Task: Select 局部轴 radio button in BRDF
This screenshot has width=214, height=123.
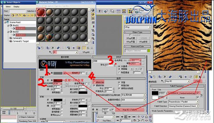Action: point(119,69)
